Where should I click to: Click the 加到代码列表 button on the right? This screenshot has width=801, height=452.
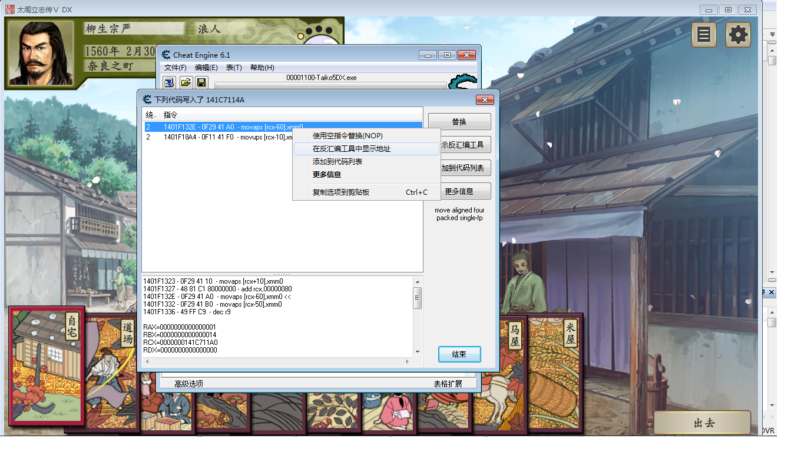(465, 168)
